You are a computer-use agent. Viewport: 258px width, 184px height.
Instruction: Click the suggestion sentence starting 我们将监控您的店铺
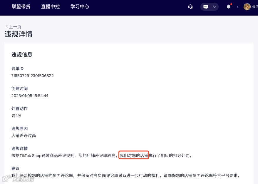pyautogui.click(x=126, y=175)
